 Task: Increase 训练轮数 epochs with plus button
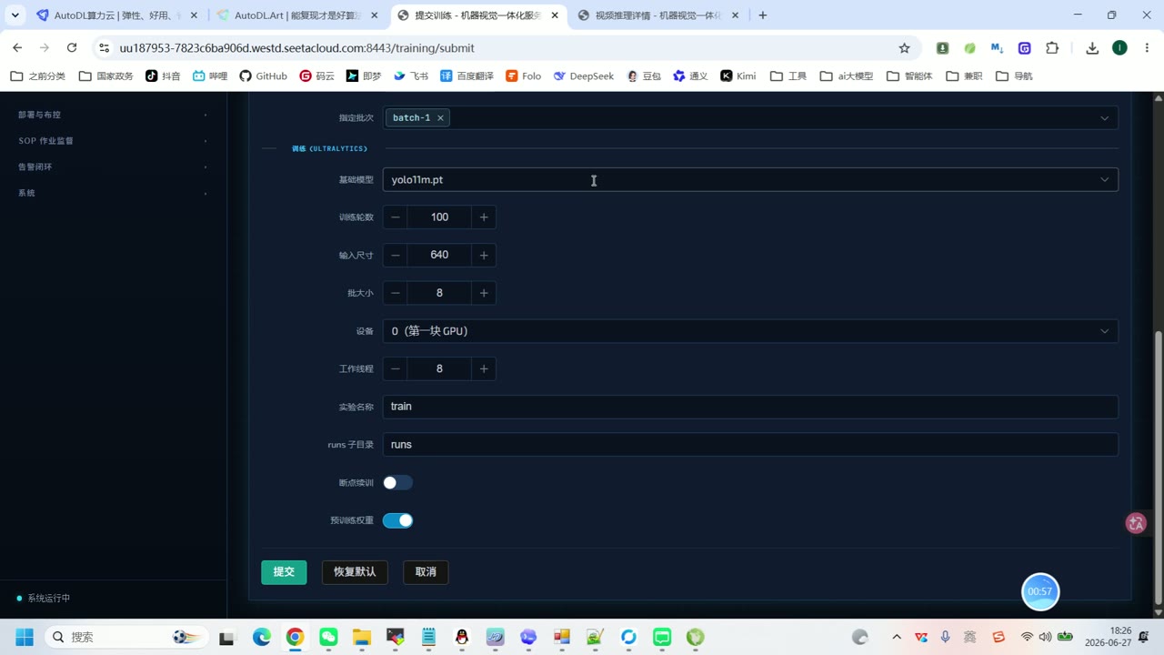[x=484, y=217]
